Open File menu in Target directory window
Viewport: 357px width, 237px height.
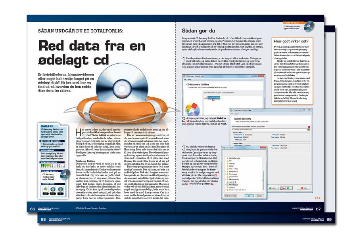(x=232, y=114)
